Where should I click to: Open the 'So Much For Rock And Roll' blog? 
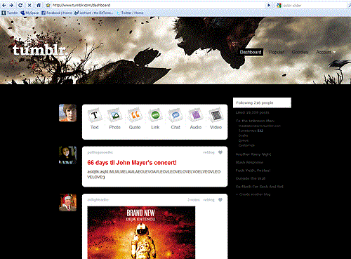pyautogui.click(x=260, y=187)
